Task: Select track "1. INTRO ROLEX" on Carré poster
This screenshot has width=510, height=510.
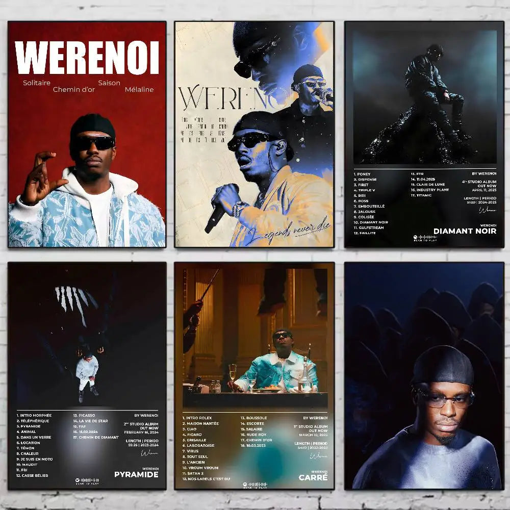Action: (x=199, y=418)
